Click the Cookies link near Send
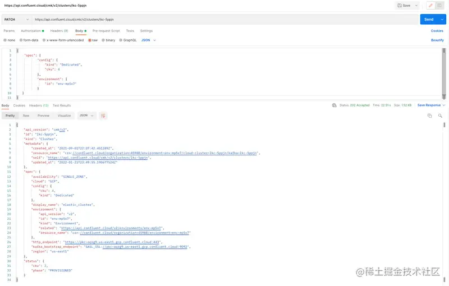The width and height of the screenshot is (449, 286). click(437, 31)
